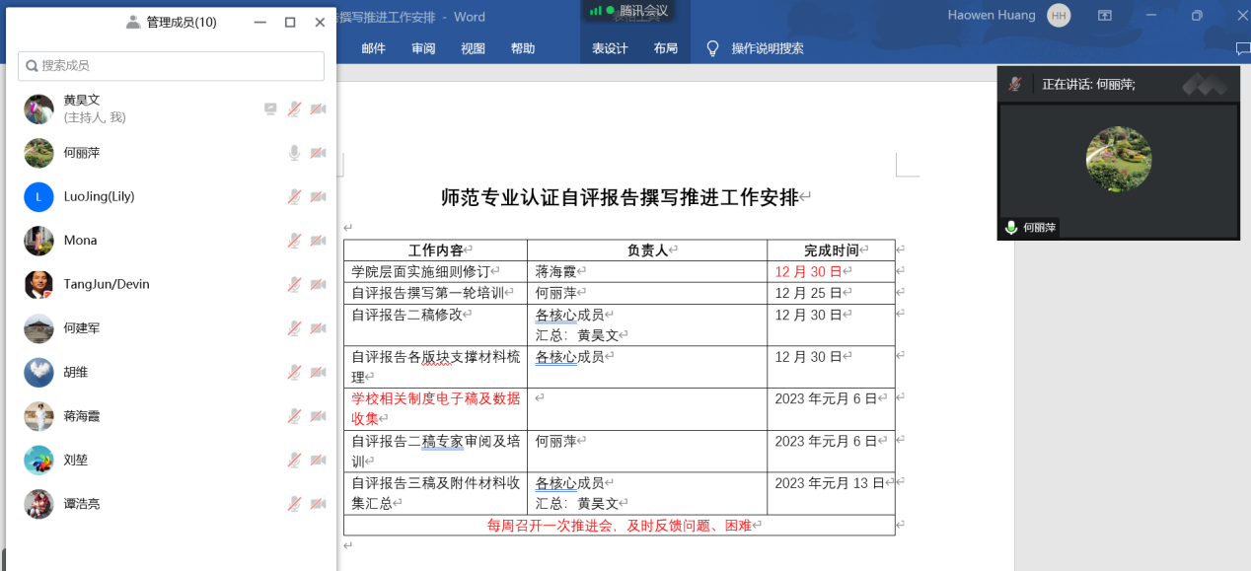Click the 搜索成员 search field
Screen dimensions: 1251x571
pyautogui.click(x=172, y=66)
